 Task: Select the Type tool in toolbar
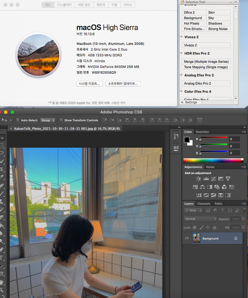[2, 258]
